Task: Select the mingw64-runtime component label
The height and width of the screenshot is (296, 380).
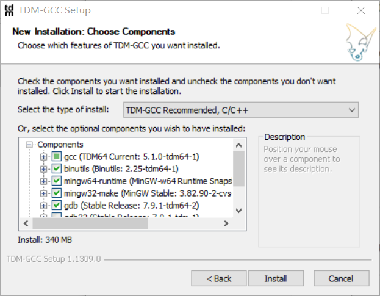Action: pyautogui.click(x=148, y=181)
